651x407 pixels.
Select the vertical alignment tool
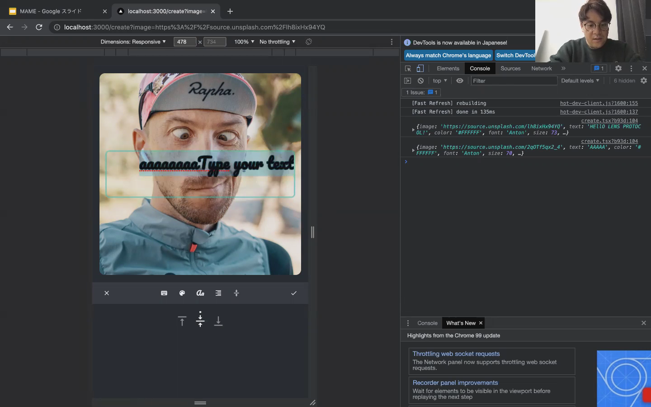click(236, 293)
